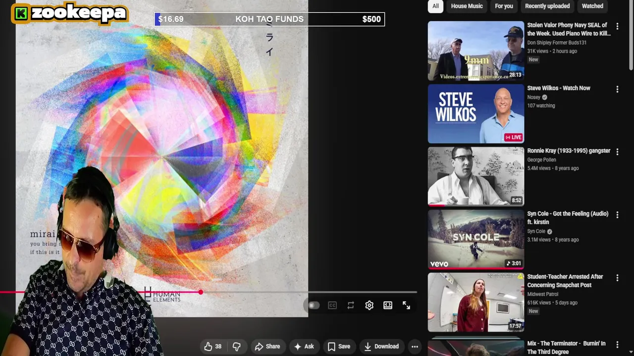
Task: Go to George Pollen channel
Action: 541,160
